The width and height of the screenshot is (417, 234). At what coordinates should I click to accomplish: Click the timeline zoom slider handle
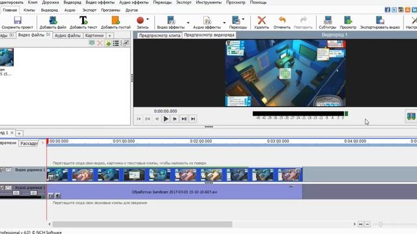(381, 224)
